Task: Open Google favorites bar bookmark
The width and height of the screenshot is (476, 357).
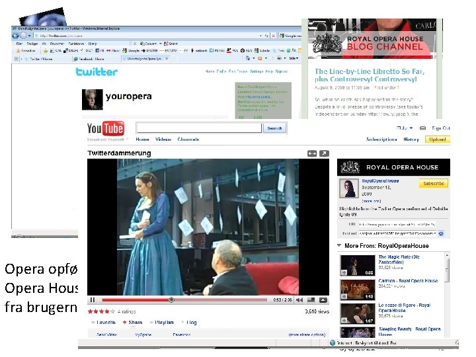Action: [131, 51]
